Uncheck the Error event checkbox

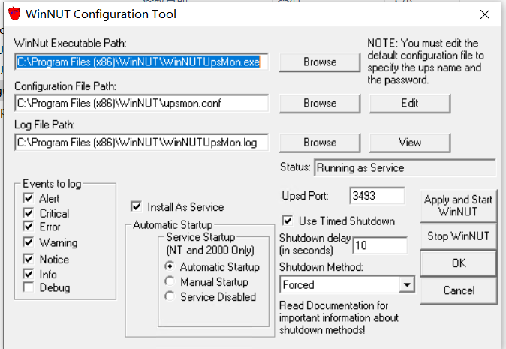(x=29, y=227)
